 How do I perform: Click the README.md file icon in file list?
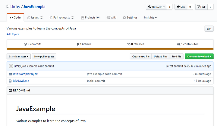pyautogui.click(x=10, y=81)
